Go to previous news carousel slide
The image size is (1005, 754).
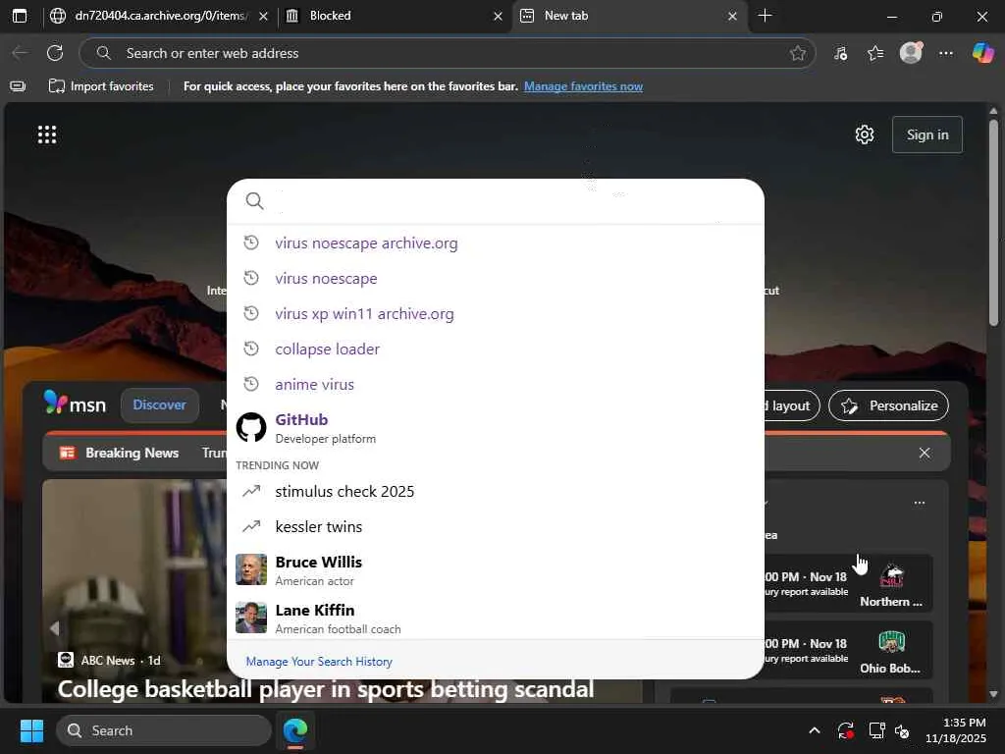pos(55,628)
